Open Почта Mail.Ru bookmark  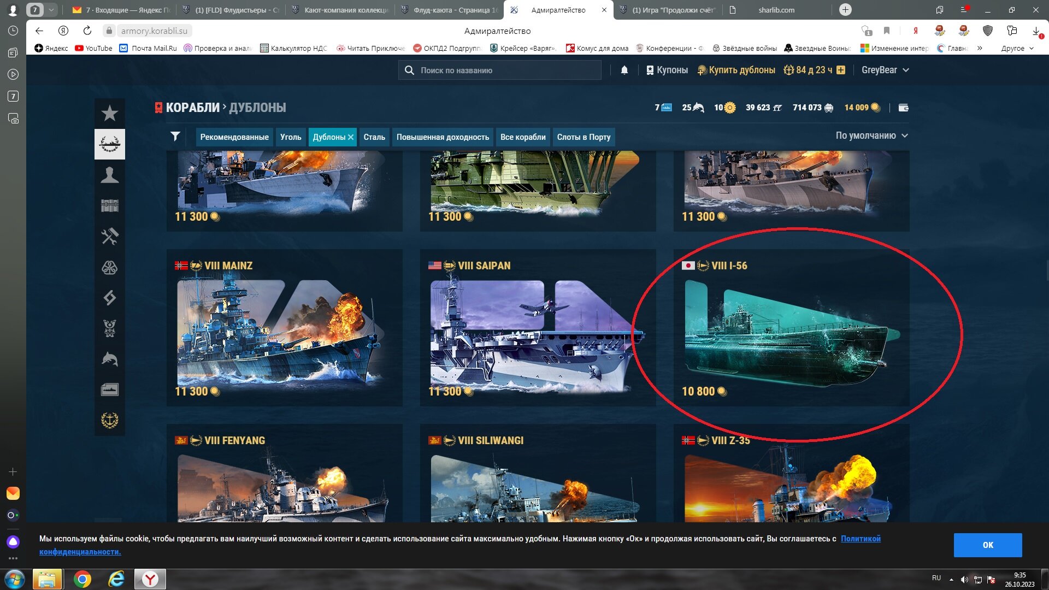tap(148, 48)
